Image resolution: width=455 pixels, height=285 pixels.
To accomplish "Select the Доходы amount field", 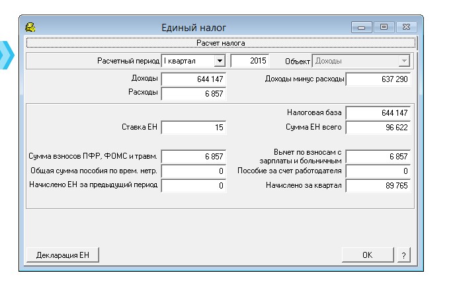I will [x=193, y=79].
